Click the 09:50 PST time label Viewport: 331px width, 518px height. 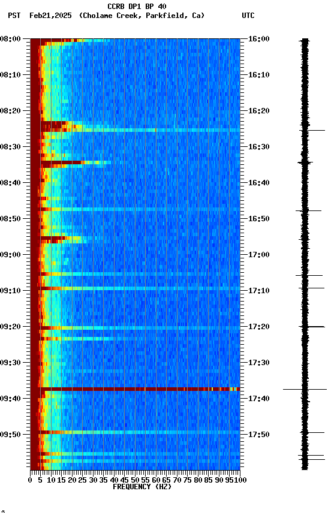point(10,435)
